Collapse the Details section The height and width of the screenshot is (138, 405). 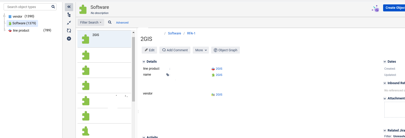[x=144, y=62]
